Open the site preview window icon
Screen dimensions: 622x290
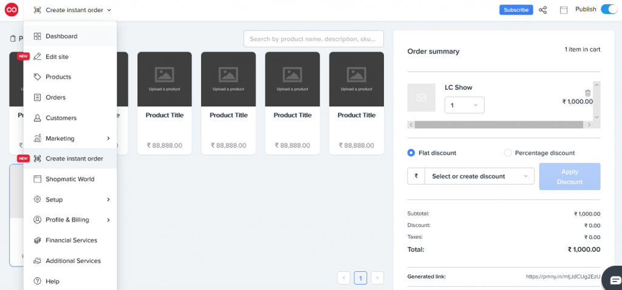coord(564,10)
